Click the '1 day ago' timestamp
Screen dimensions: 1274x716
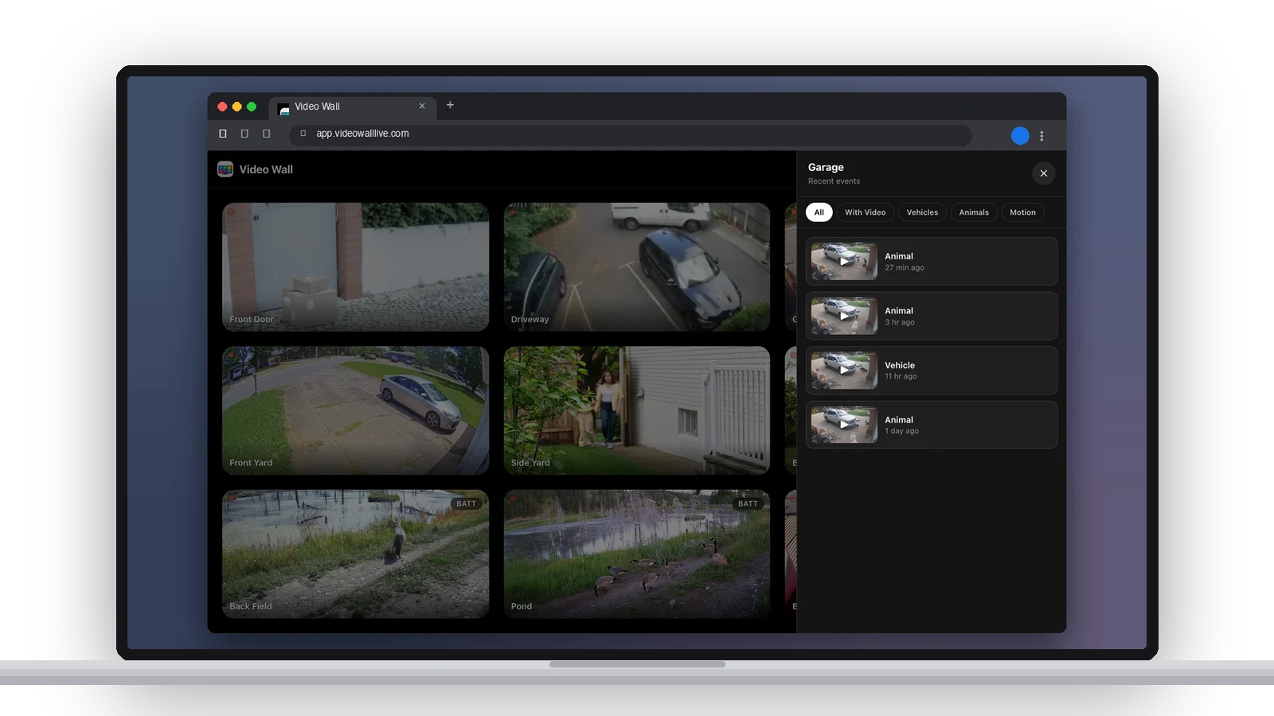point(901,431)
